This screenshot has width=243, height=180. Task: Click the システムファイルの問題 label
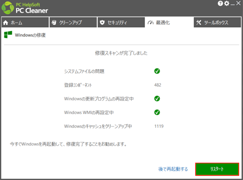click(x=84, y=72)
